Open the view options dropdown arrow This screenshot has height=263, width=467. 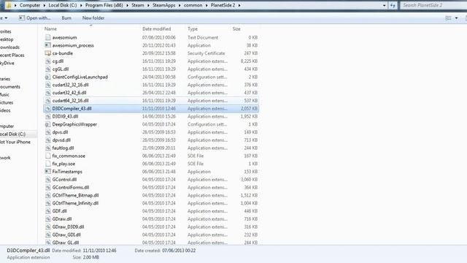456,18
